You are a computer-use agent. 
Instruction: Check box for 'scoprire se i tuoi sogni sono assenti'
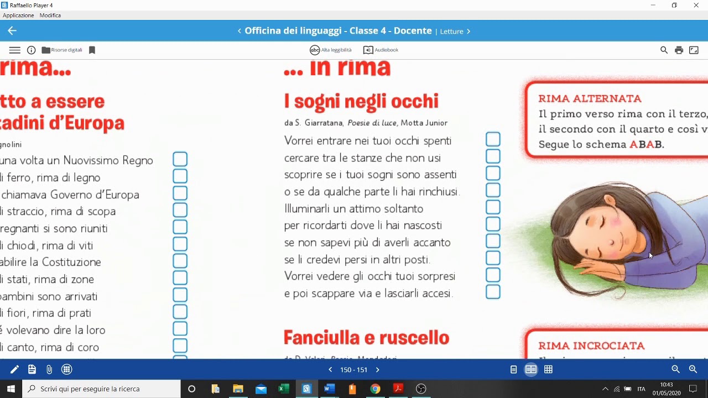[x=493, y=173]
